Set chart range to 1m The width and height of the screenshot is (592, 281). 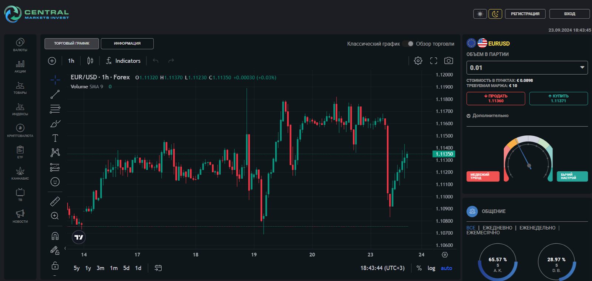coord(114,268)
